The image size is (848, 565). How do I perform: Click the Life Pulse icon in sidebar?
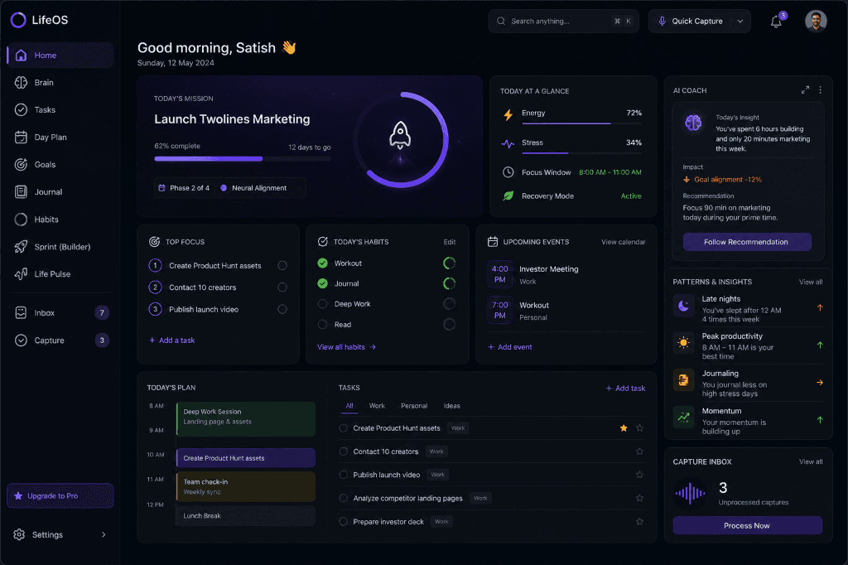click(21, 274)
